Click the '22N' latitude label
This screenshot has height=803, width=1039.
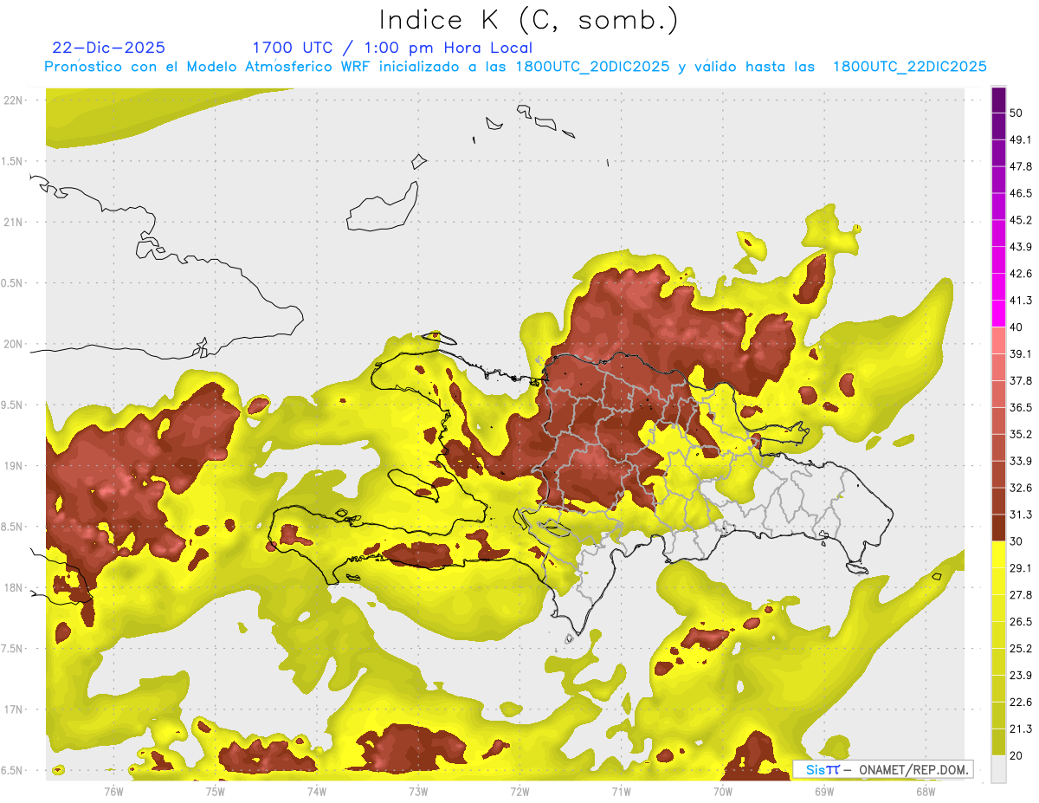[15, 100]
